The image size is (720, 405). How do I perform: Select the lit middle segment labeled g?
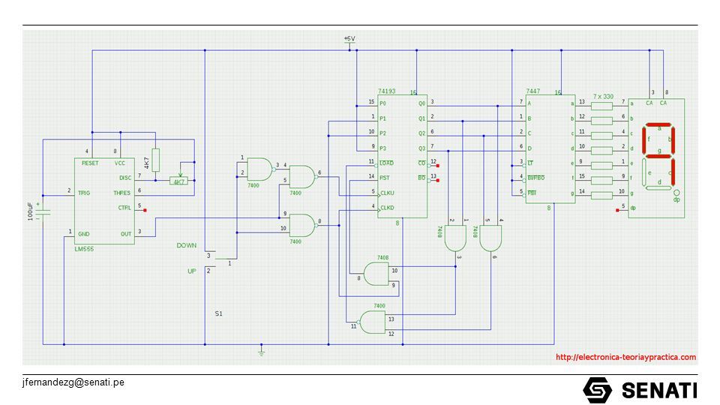[659, 156]
